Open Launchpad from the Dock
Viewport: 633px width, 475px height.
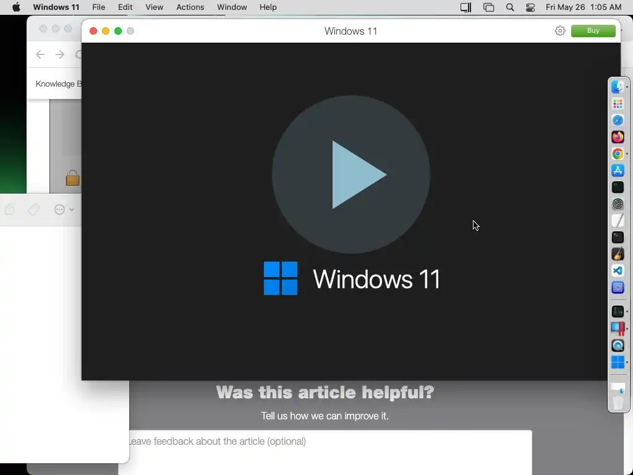point(618,104)
